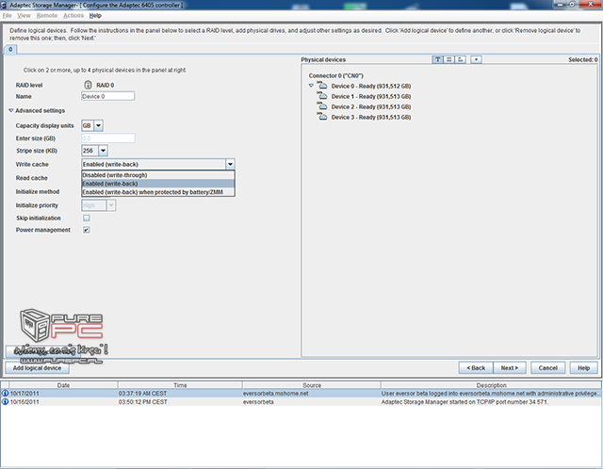Click the SATA drive icon of Device 0
Image resolution: width=603 pixels, height=469 pixels.
point(322,86)
